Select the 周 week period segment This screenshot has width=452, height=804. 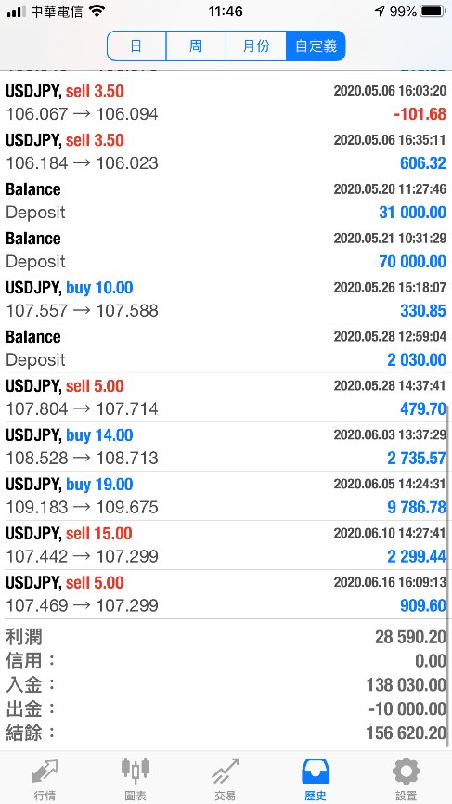(196, 46)
